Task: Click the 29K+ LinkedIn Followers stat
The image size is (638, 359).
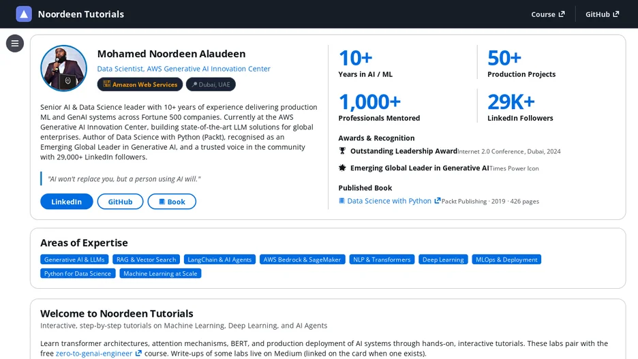Action: 520,107
